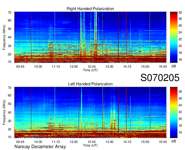Click 40 MHz tick on left-handed plot

click(x=10, y=112)
